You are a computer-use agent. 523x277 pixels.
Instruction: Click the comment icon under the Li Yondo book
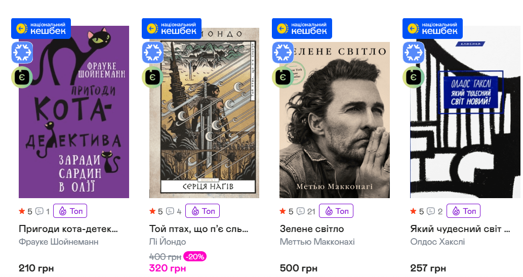(170, 211)
